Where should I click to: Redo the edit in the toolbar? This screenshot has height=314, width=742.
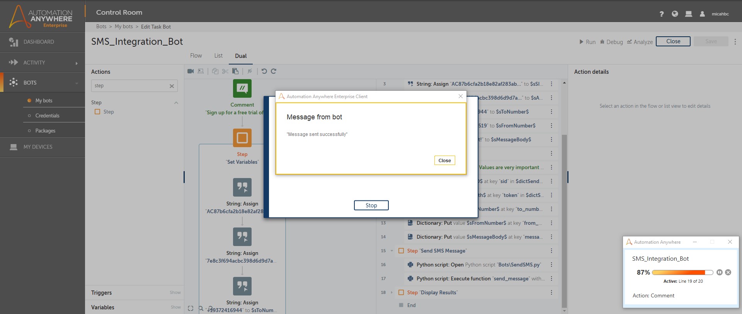274,71
